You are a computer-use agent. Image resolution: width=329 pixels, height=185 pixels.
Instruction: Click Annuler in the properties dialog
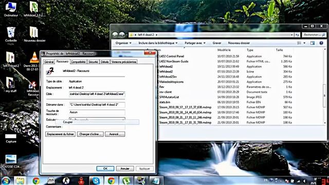point(125,169)
